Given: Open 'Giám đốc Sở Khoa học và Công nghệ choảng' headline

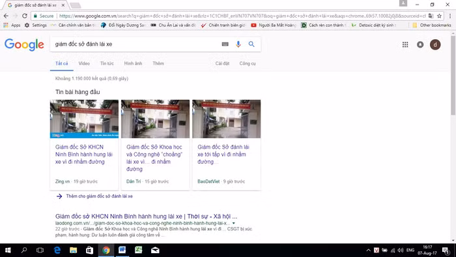Looking at the screenshot, I should pyautogui.click(x=155, y=158).
